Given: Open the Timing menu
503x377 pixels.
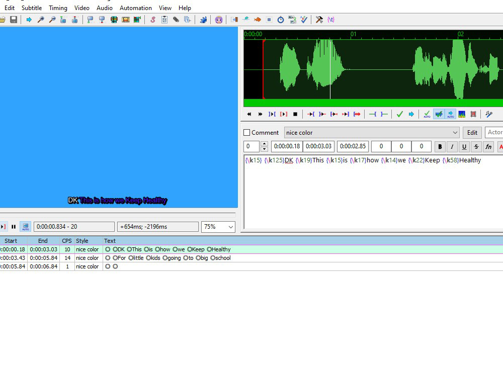Looking at the screenshot, I should pos(58,8).
